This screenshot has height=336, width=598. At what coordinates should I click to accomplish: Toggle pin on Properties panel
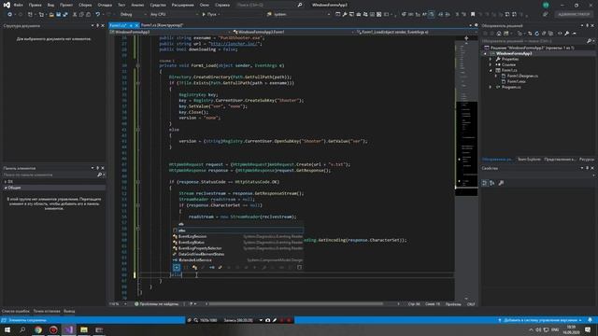tap(588, 168)
